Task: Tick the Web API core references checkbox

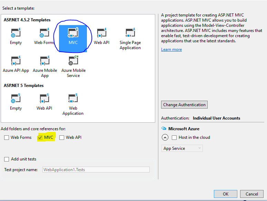Action: pyautogui.click(x=62, y=137)
